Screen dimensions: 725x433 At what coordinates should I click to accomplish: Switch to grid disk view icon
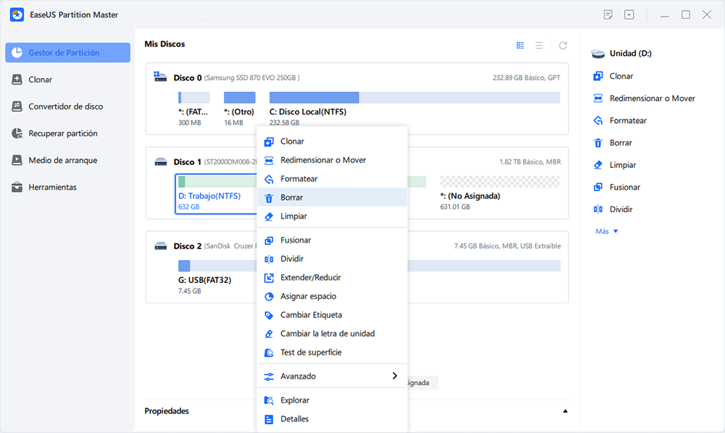(520, 45)
